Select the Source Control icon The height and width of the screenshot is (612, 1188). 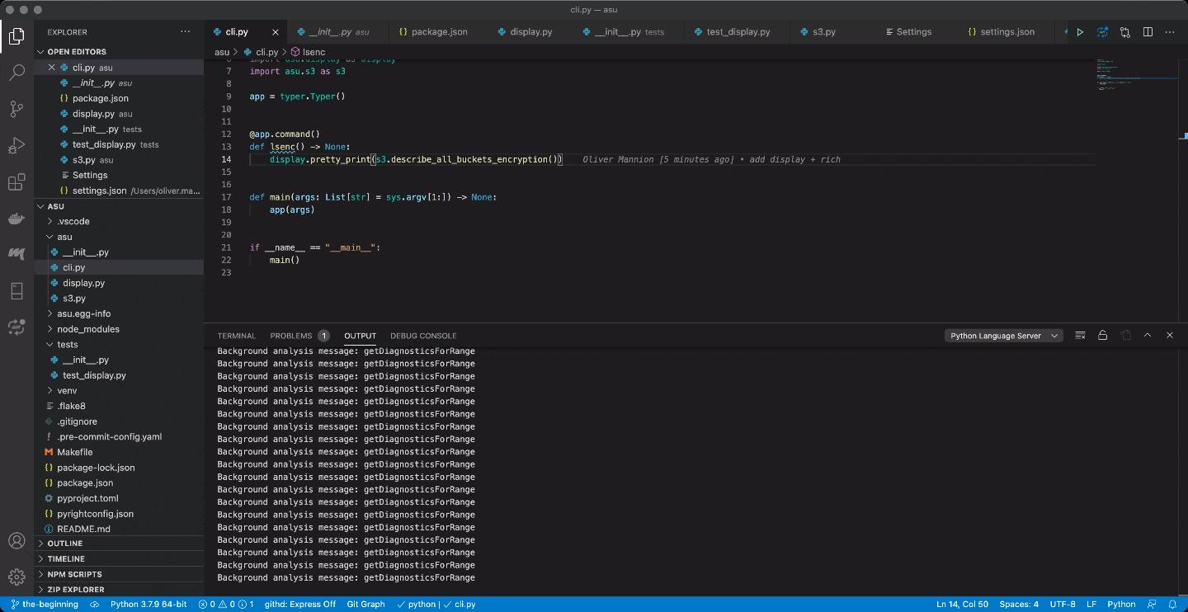pyautogui.click(x=16, y=109)
